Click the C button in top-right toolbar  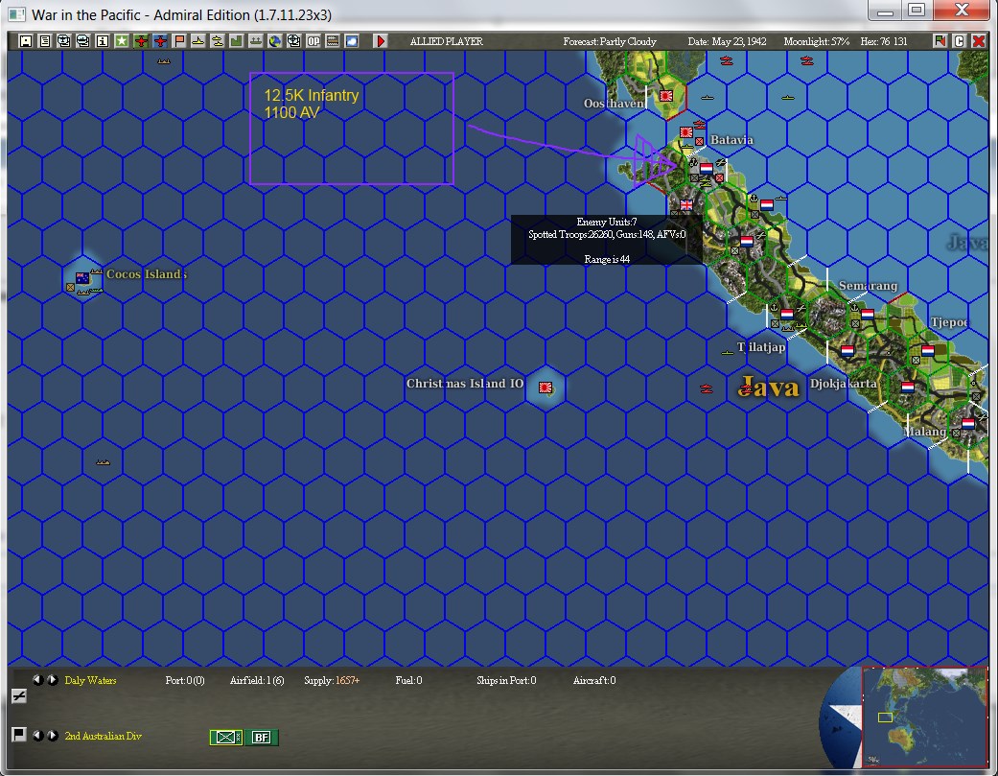pos(960,41)
